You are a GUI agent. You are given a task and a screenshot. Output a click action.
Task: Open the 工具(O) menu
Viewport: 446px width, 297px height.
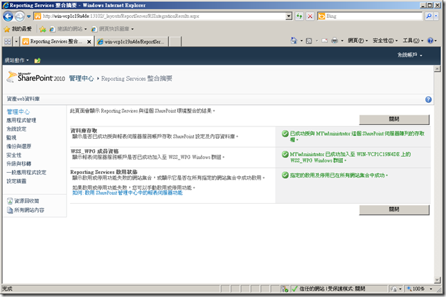tap(413, 41)
